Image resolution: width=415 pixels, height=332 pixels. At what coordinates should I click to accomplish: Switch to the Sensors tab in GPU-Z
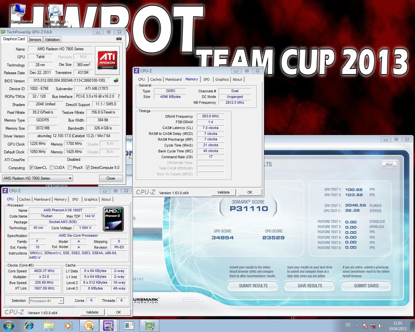tap(35, 40)
